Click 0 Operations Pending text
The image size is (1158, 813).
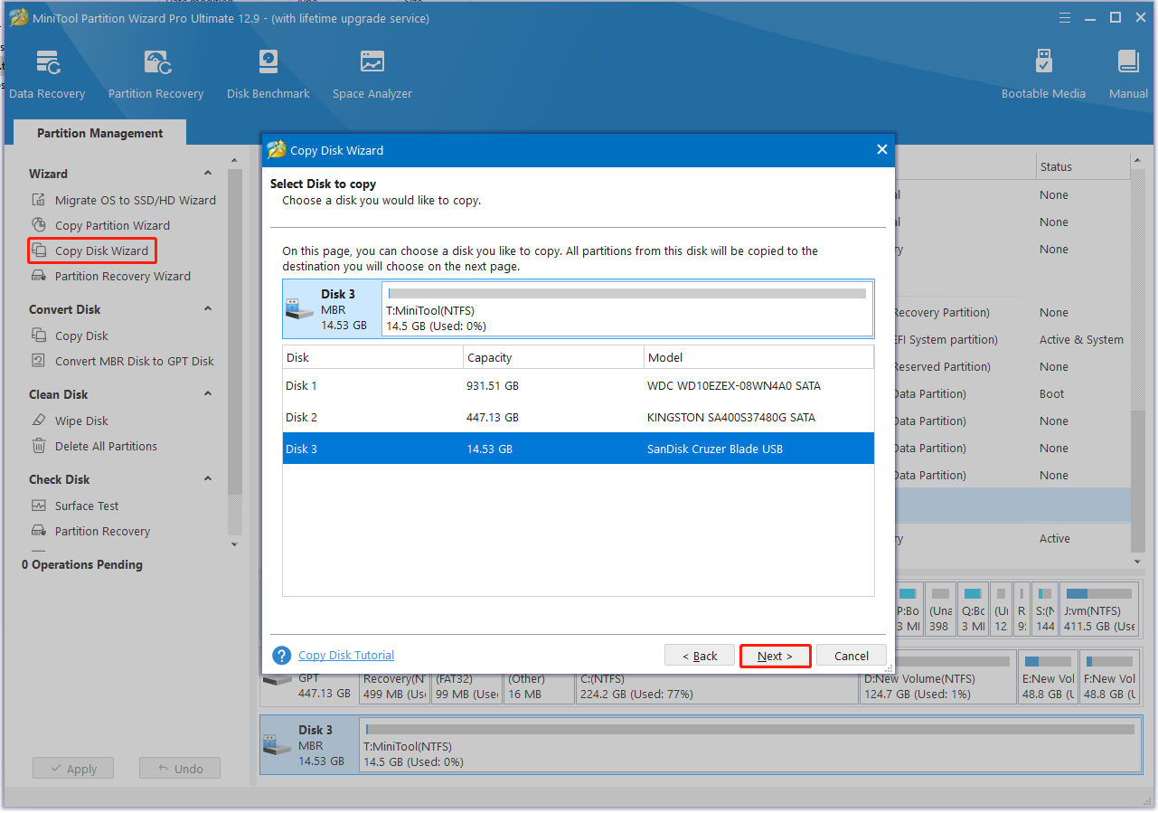(82, 564)
